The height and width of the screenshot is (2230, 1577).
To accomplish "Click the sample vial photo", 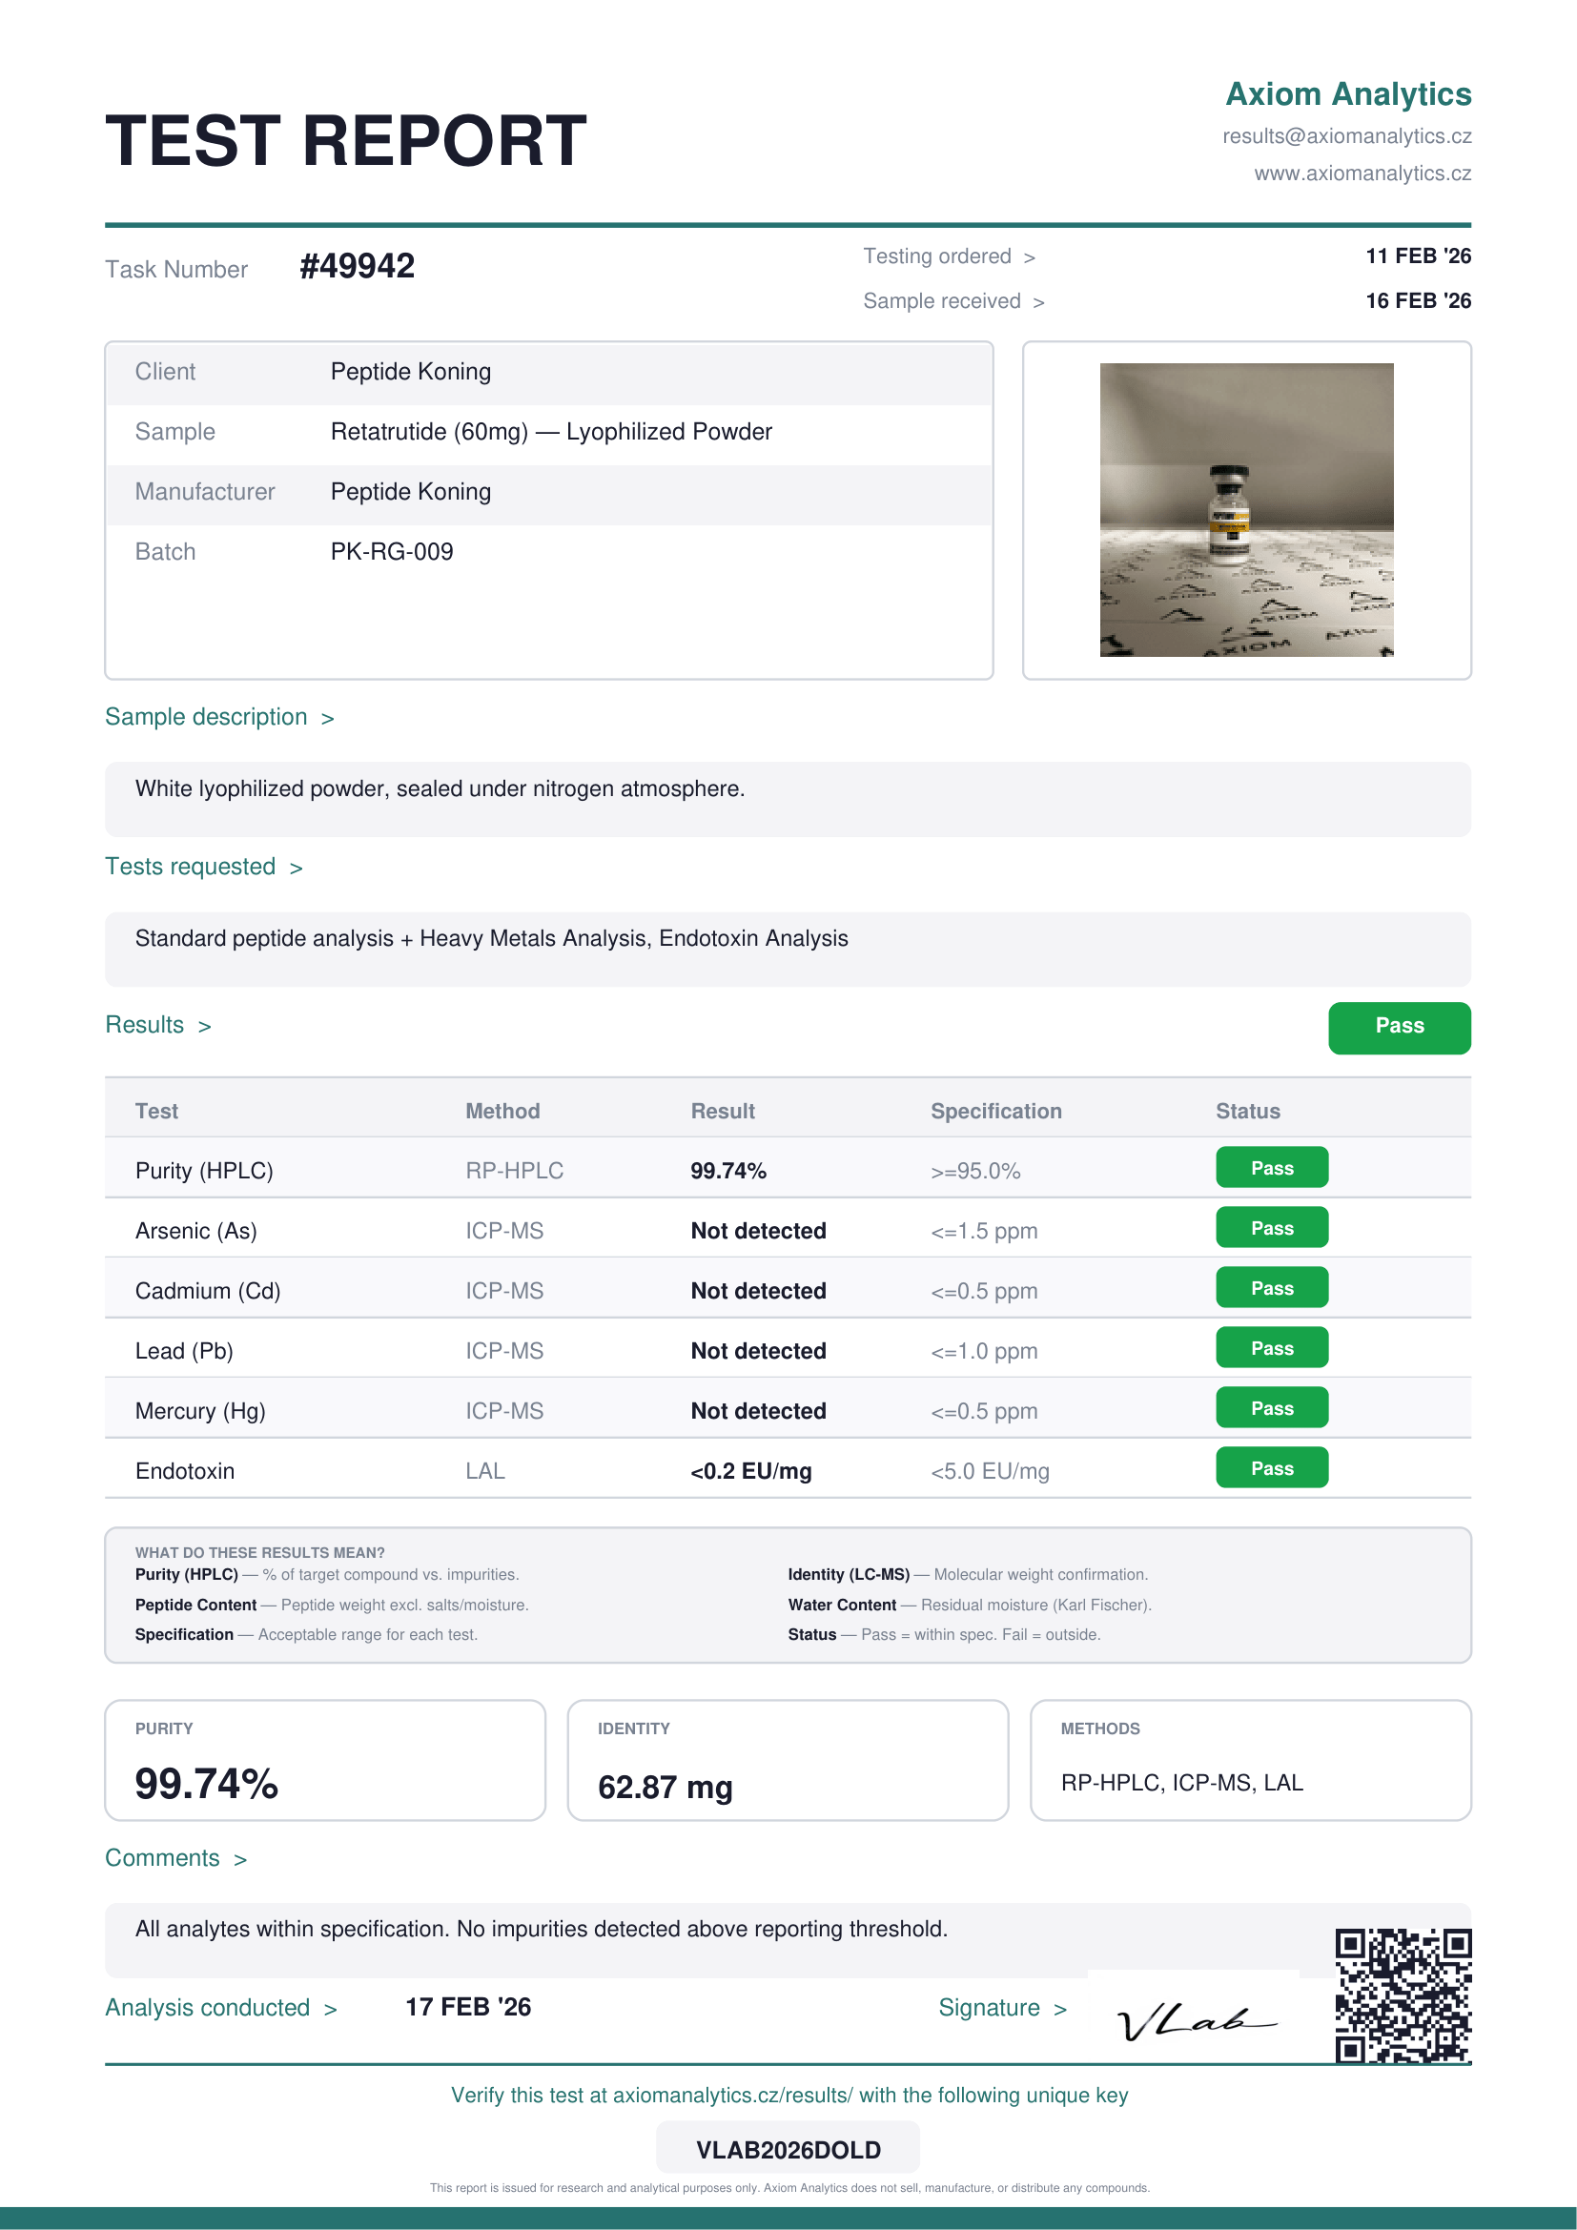I will click(1246, 510).
